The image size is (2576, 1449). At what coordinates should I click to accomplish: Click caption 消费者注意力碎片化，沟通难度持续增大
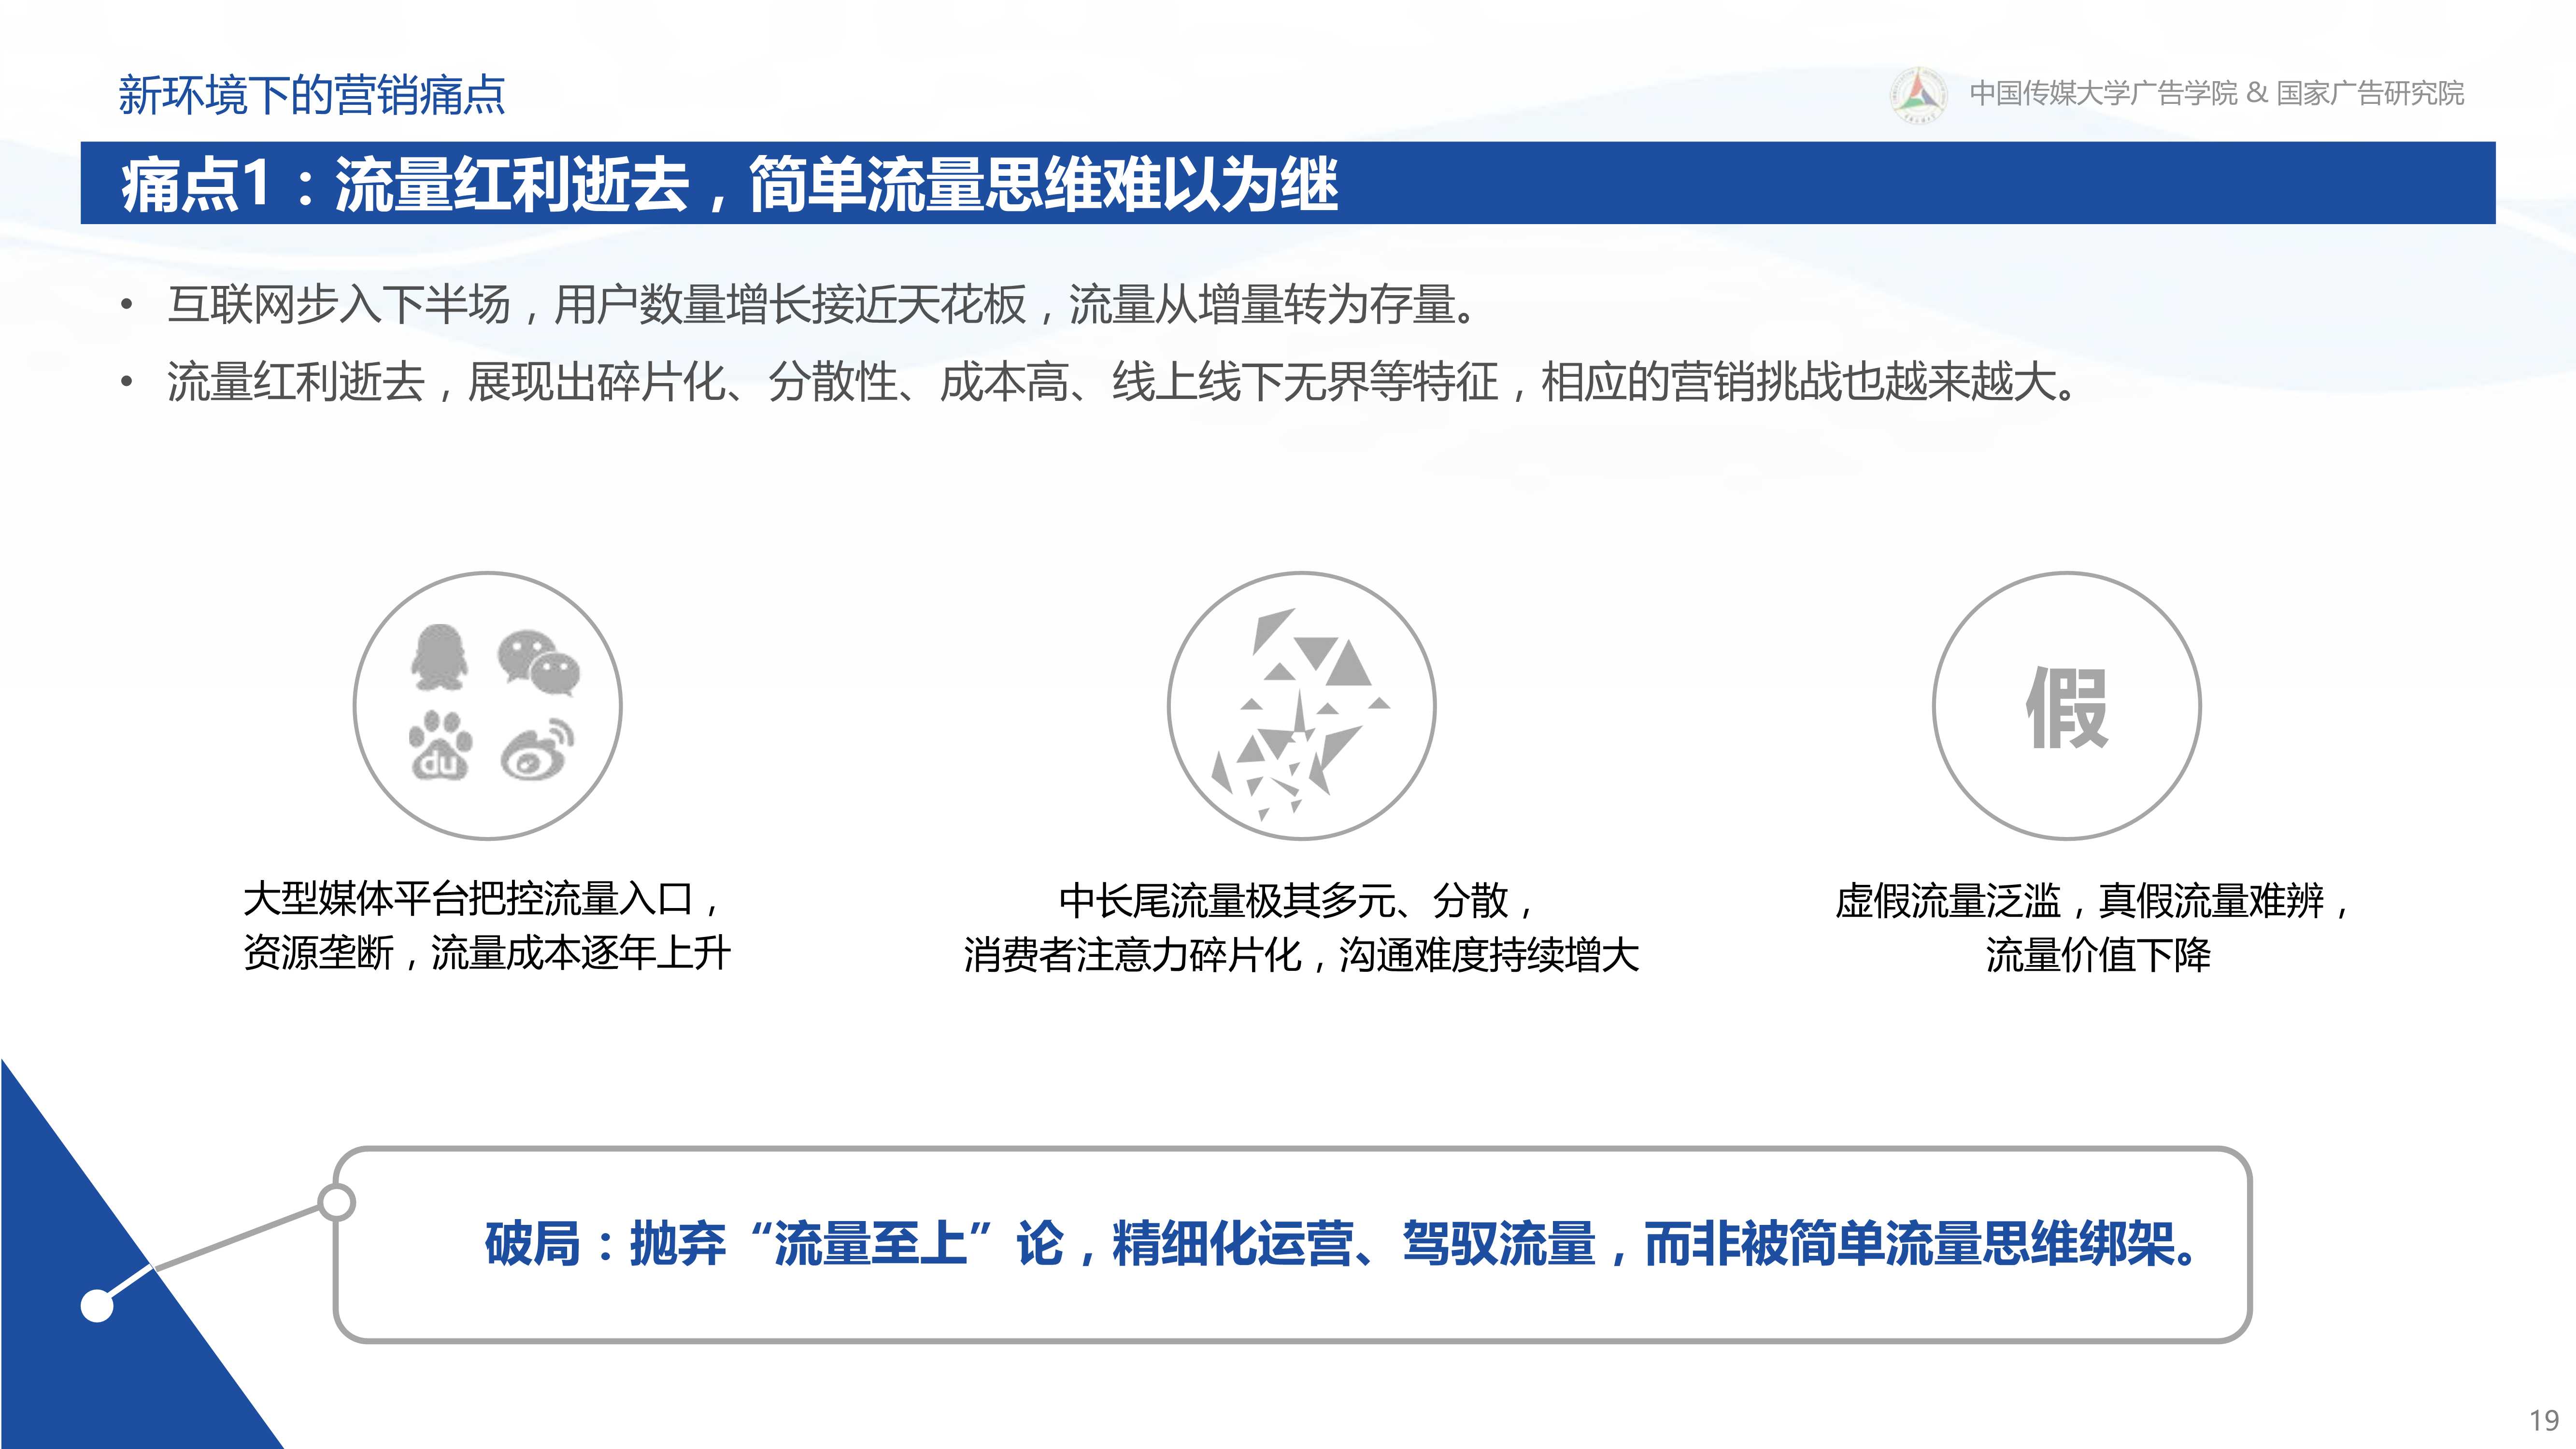pos(1301,955)
